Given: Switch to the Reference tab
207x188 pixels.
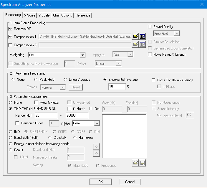Looking at the screenshot, I should pos(83,15).
